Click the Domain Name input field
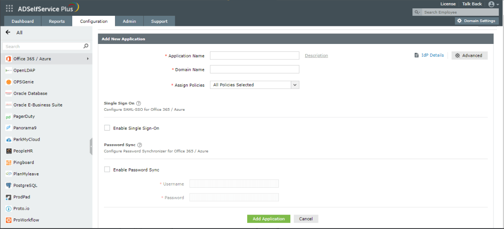Image resolution: width=504 pixels, height=229 pixels. tap(255, 69)
